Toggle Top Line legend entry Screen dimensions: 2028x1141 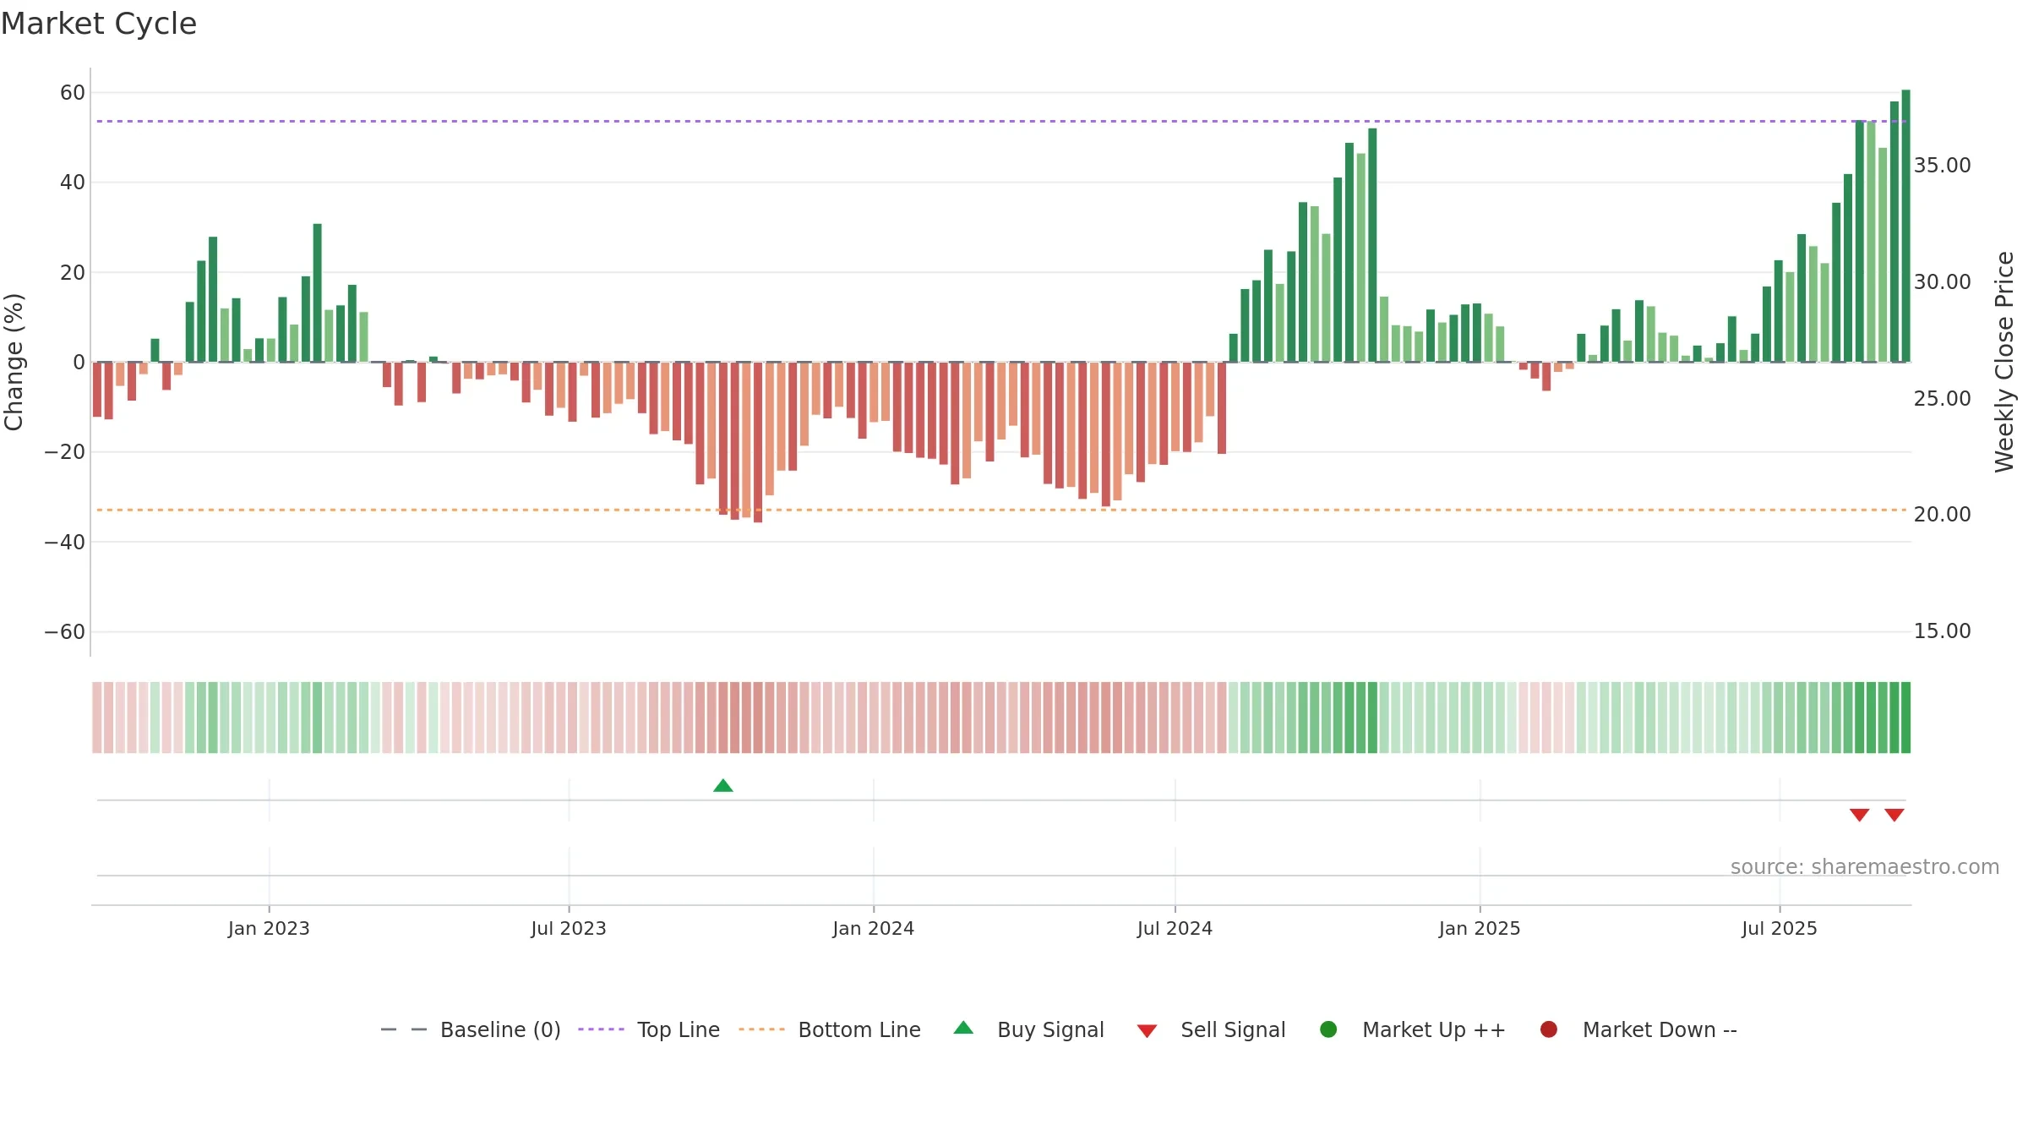coord(649,1030)
